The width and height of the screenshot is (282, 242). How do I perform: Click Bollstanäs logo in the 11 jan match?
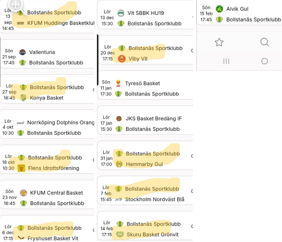tap(118, 94)
